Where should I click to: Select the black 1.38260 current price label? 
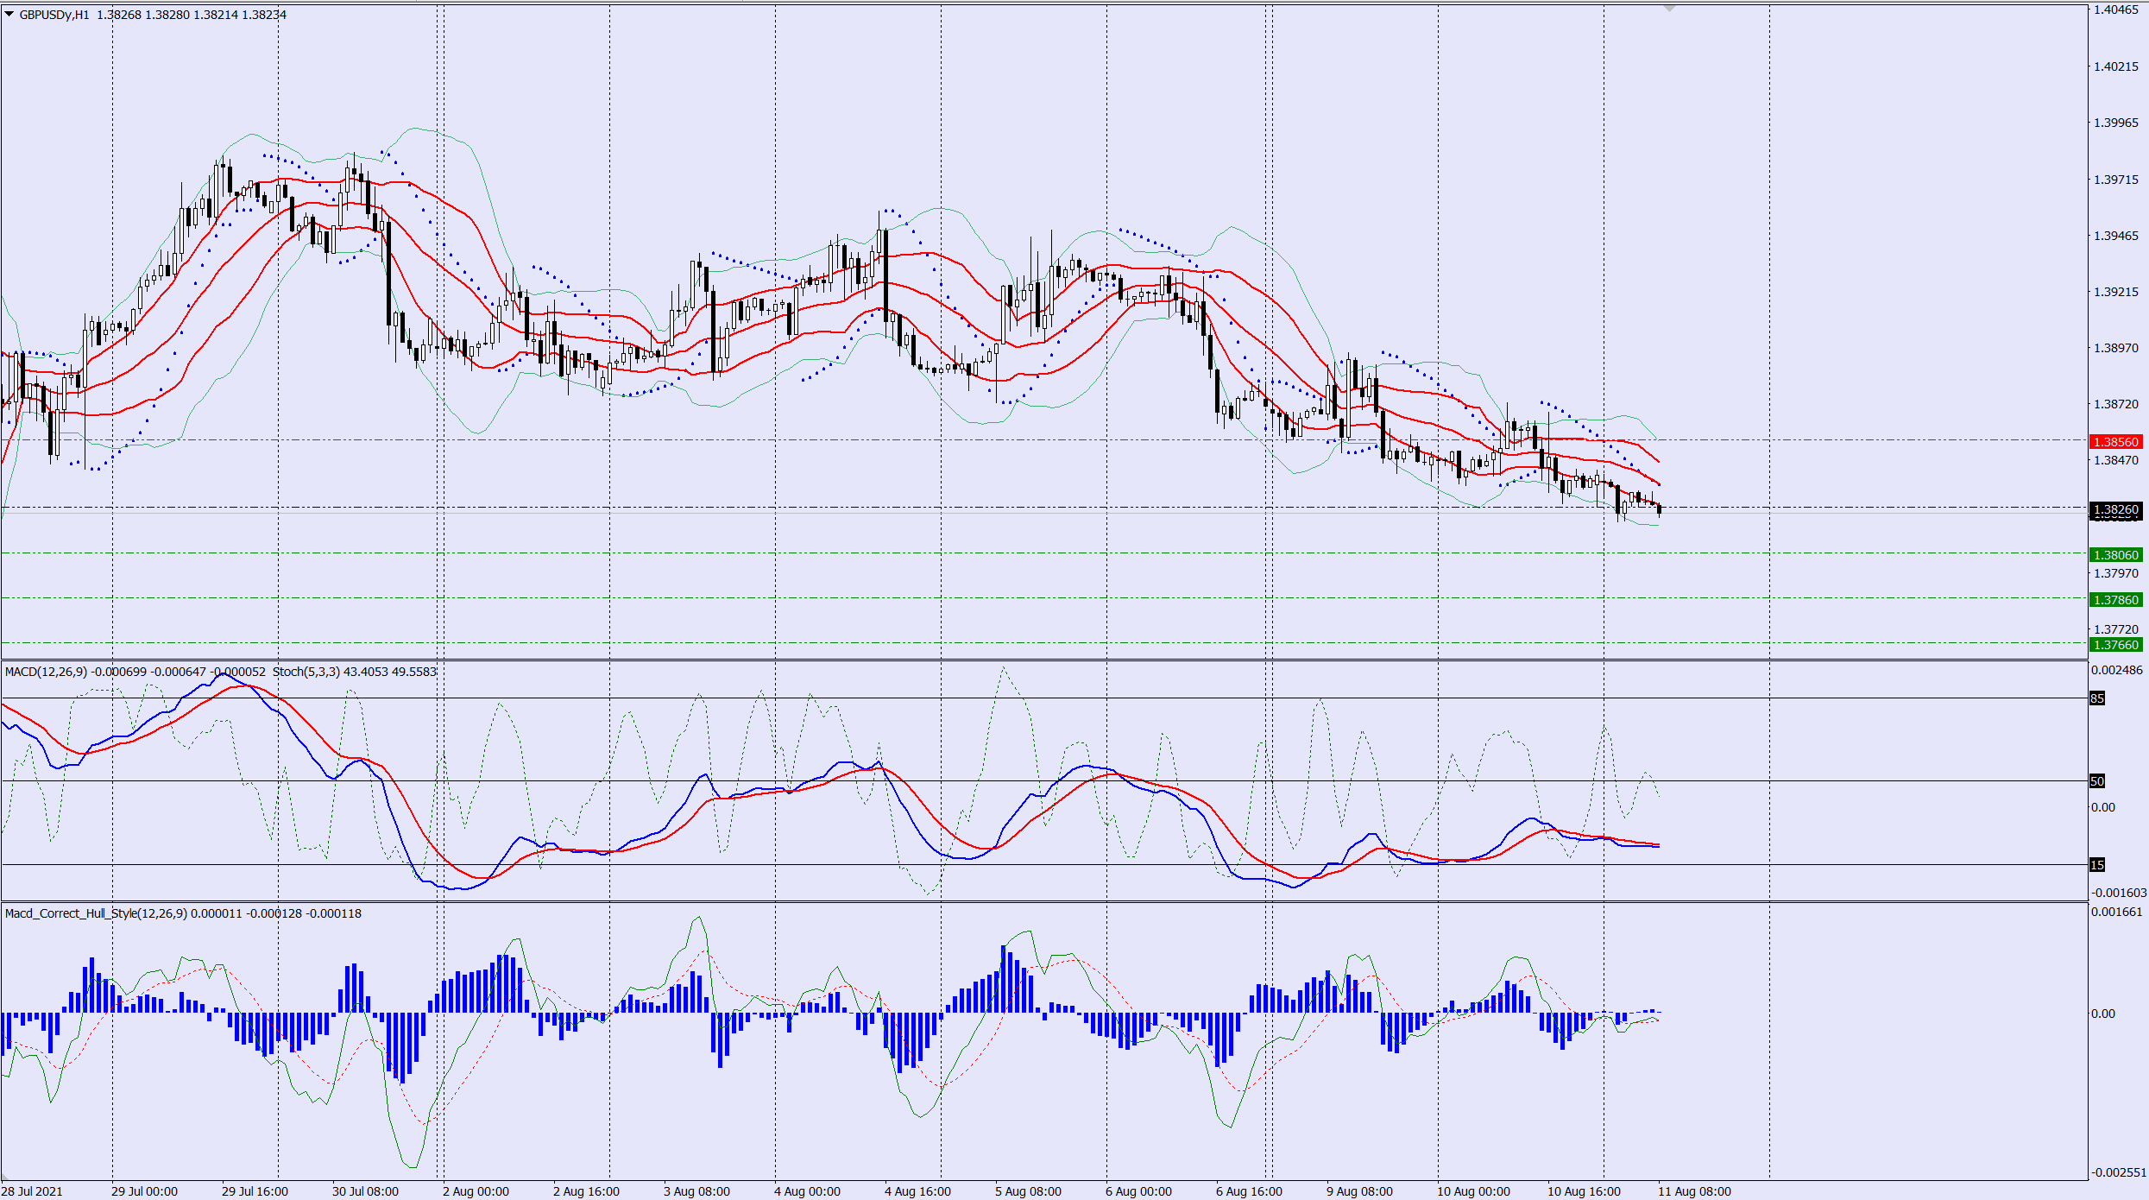point(2116,509)
